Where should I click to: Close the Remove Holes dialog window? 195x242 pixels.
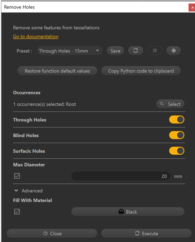(192, 8)
